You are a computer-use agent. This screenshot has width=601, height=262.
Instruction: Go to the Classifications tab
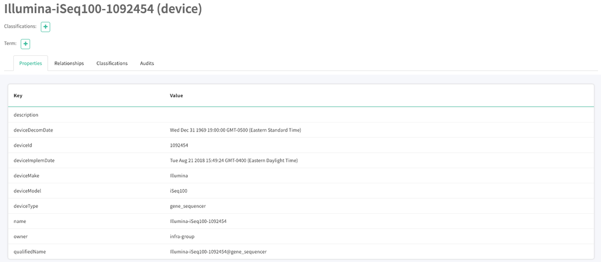click(112, 63)
